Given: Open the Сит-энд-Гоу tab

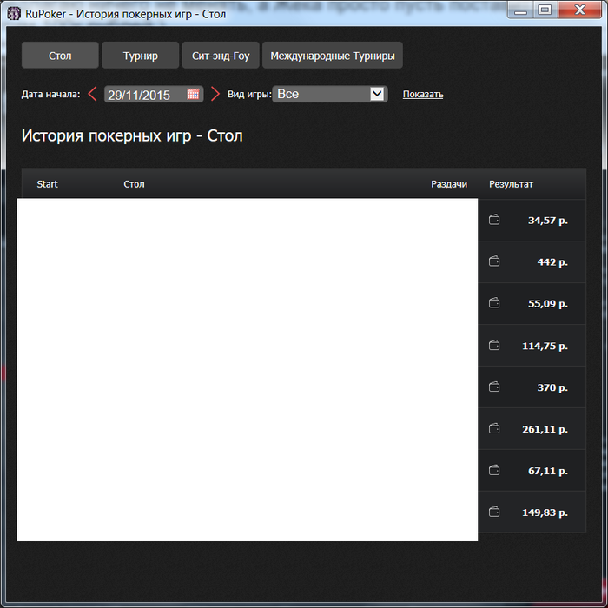Looking at the screenshot, I should coord(221,56).
